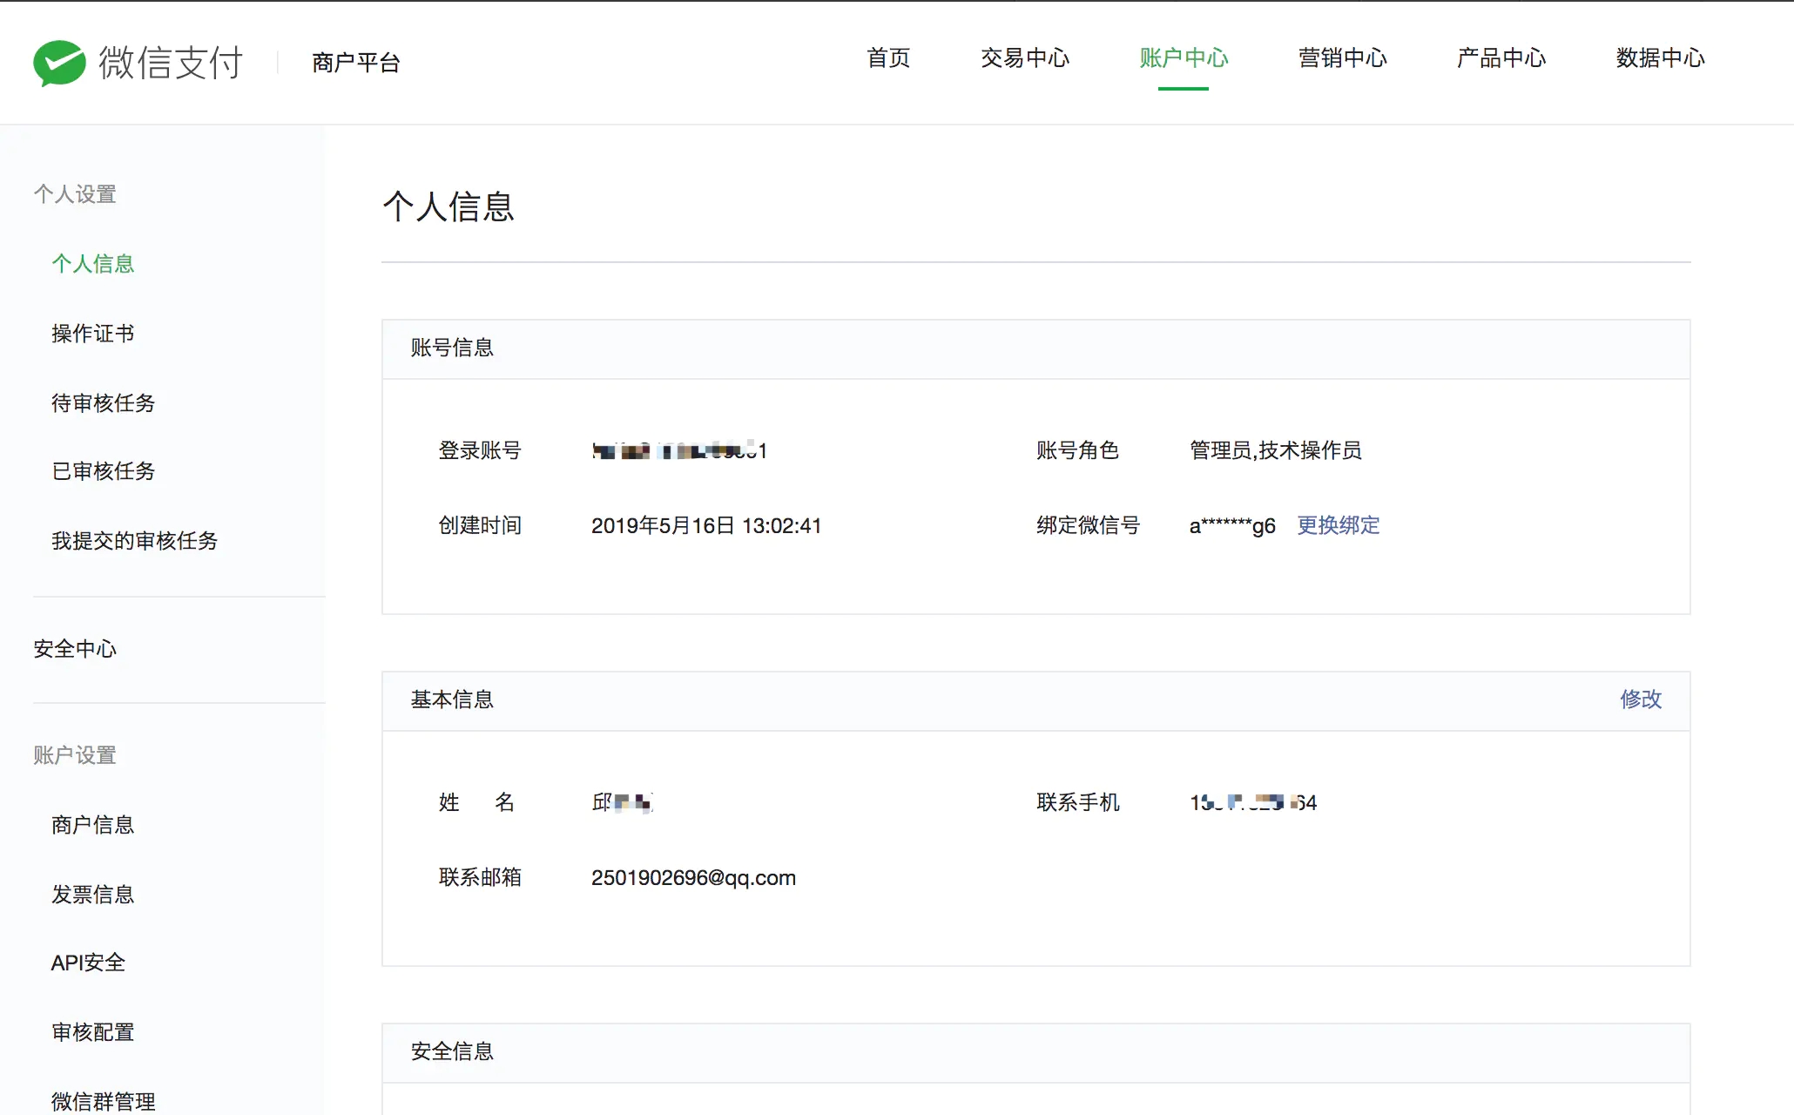Viewport: 1794px width, 1115px height.
Task: Click 更换绑定 to rebind WeChat account
Action: [x=1338, y=525]
